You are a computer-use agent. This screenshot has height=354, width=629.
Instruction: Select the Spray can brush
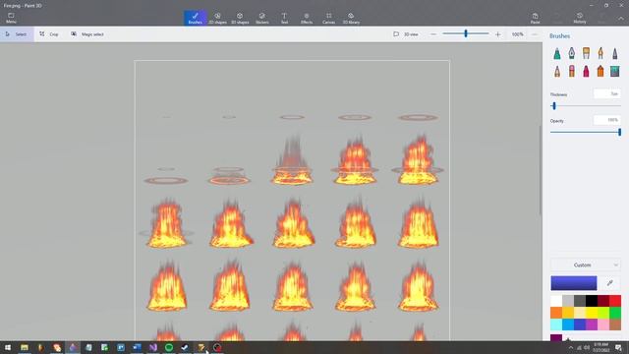coord(600,72)
